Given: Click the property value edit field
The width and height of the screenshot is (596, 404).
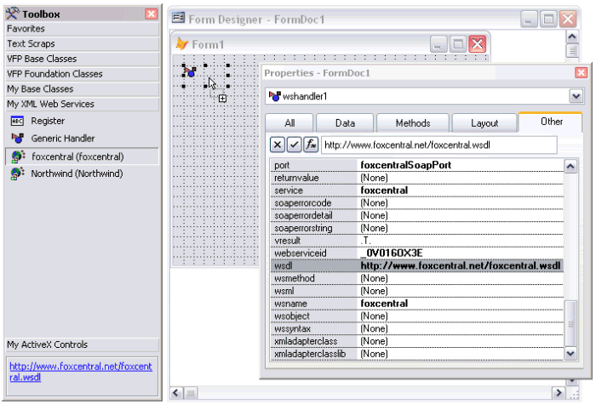Looking at the screenshot, I should tap(439, 145).
